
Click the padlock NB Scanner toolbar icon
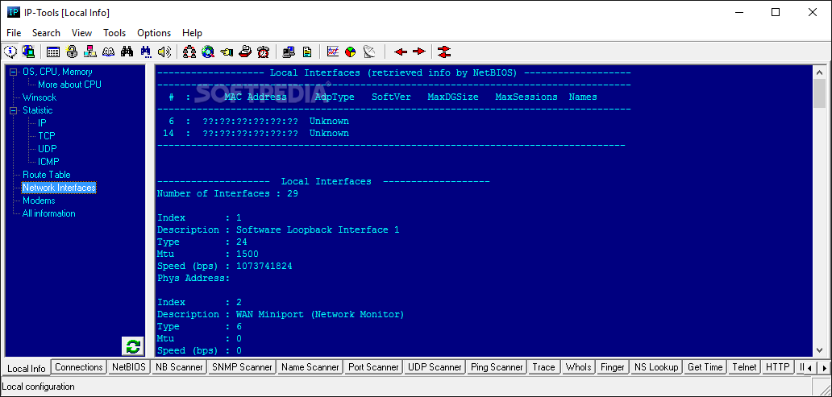(72, 52)
